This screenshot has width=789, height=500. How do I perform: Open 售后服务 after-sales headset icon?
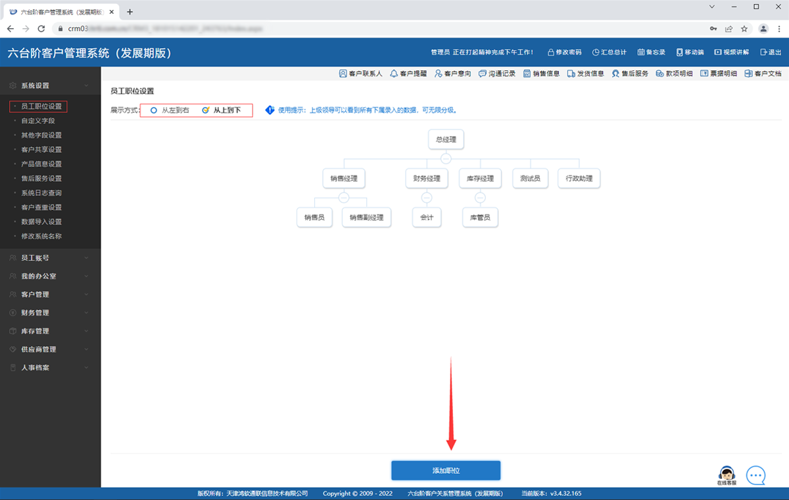tap(615, 74)
